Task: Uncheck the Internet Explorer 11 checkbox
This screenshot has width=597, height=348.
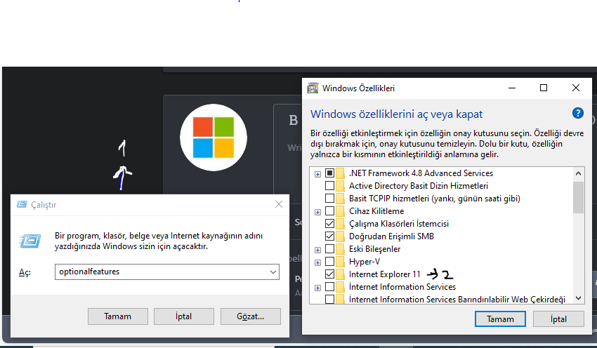Action: [x=329, y=274]
